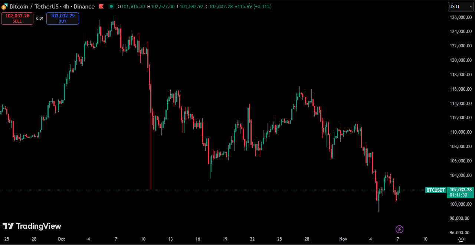Click the BTCUSDT price line label

[436, 190]
